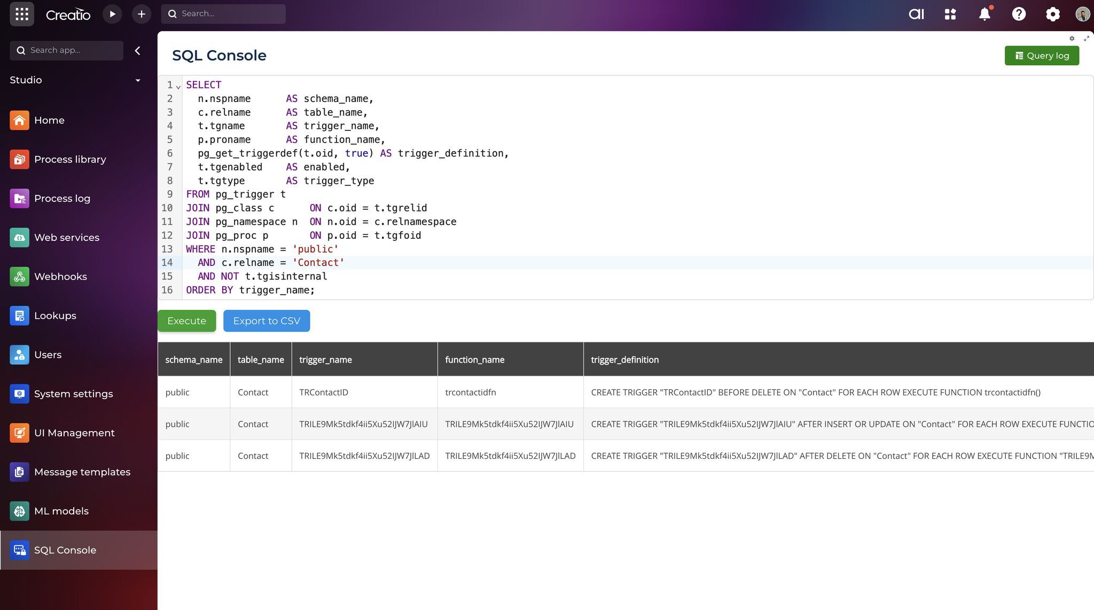Expand the Studio workplace dropdown
The width and height of the screenshot is (1094, 610).
click(x=138, y=80)
